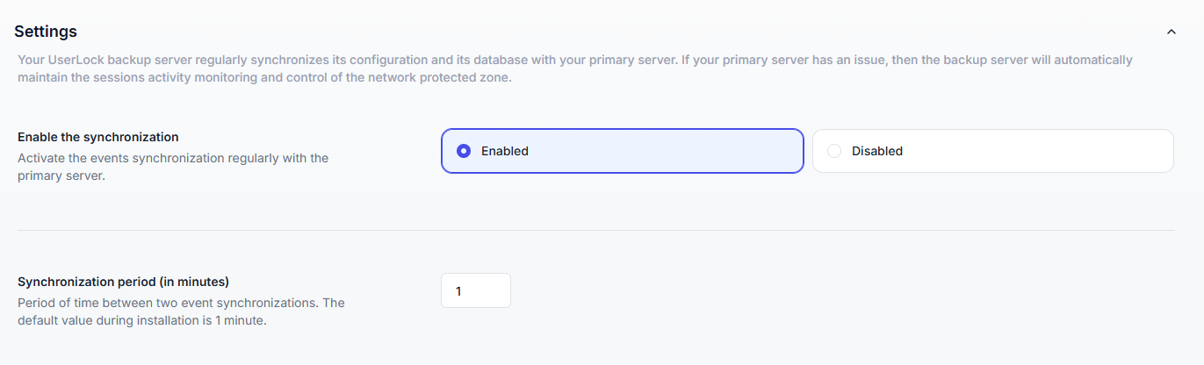
Task: Click "maintain the sessions activity monitoring" text line
Action: point(263,77)
